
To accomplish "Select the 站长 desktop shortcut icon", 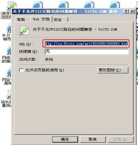I will 9,94.
